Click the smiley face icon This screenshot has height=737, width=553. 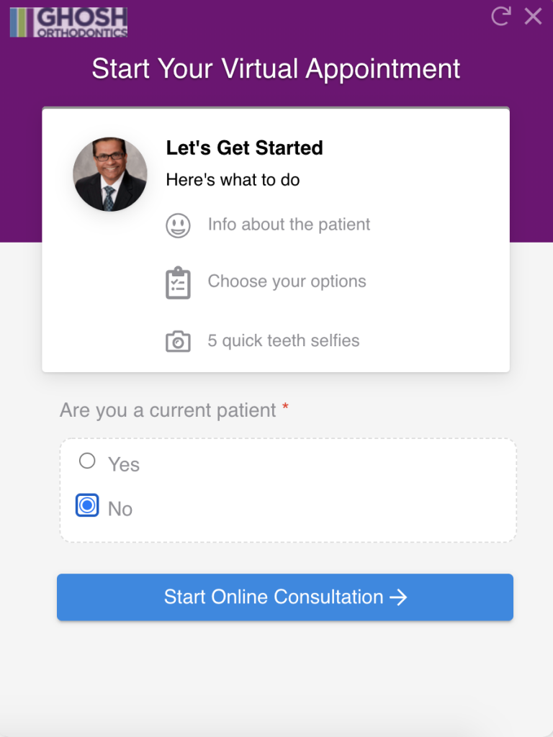tap(179, 225)
